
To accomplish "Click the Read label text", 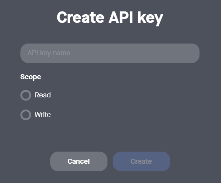I will point(43,95).
